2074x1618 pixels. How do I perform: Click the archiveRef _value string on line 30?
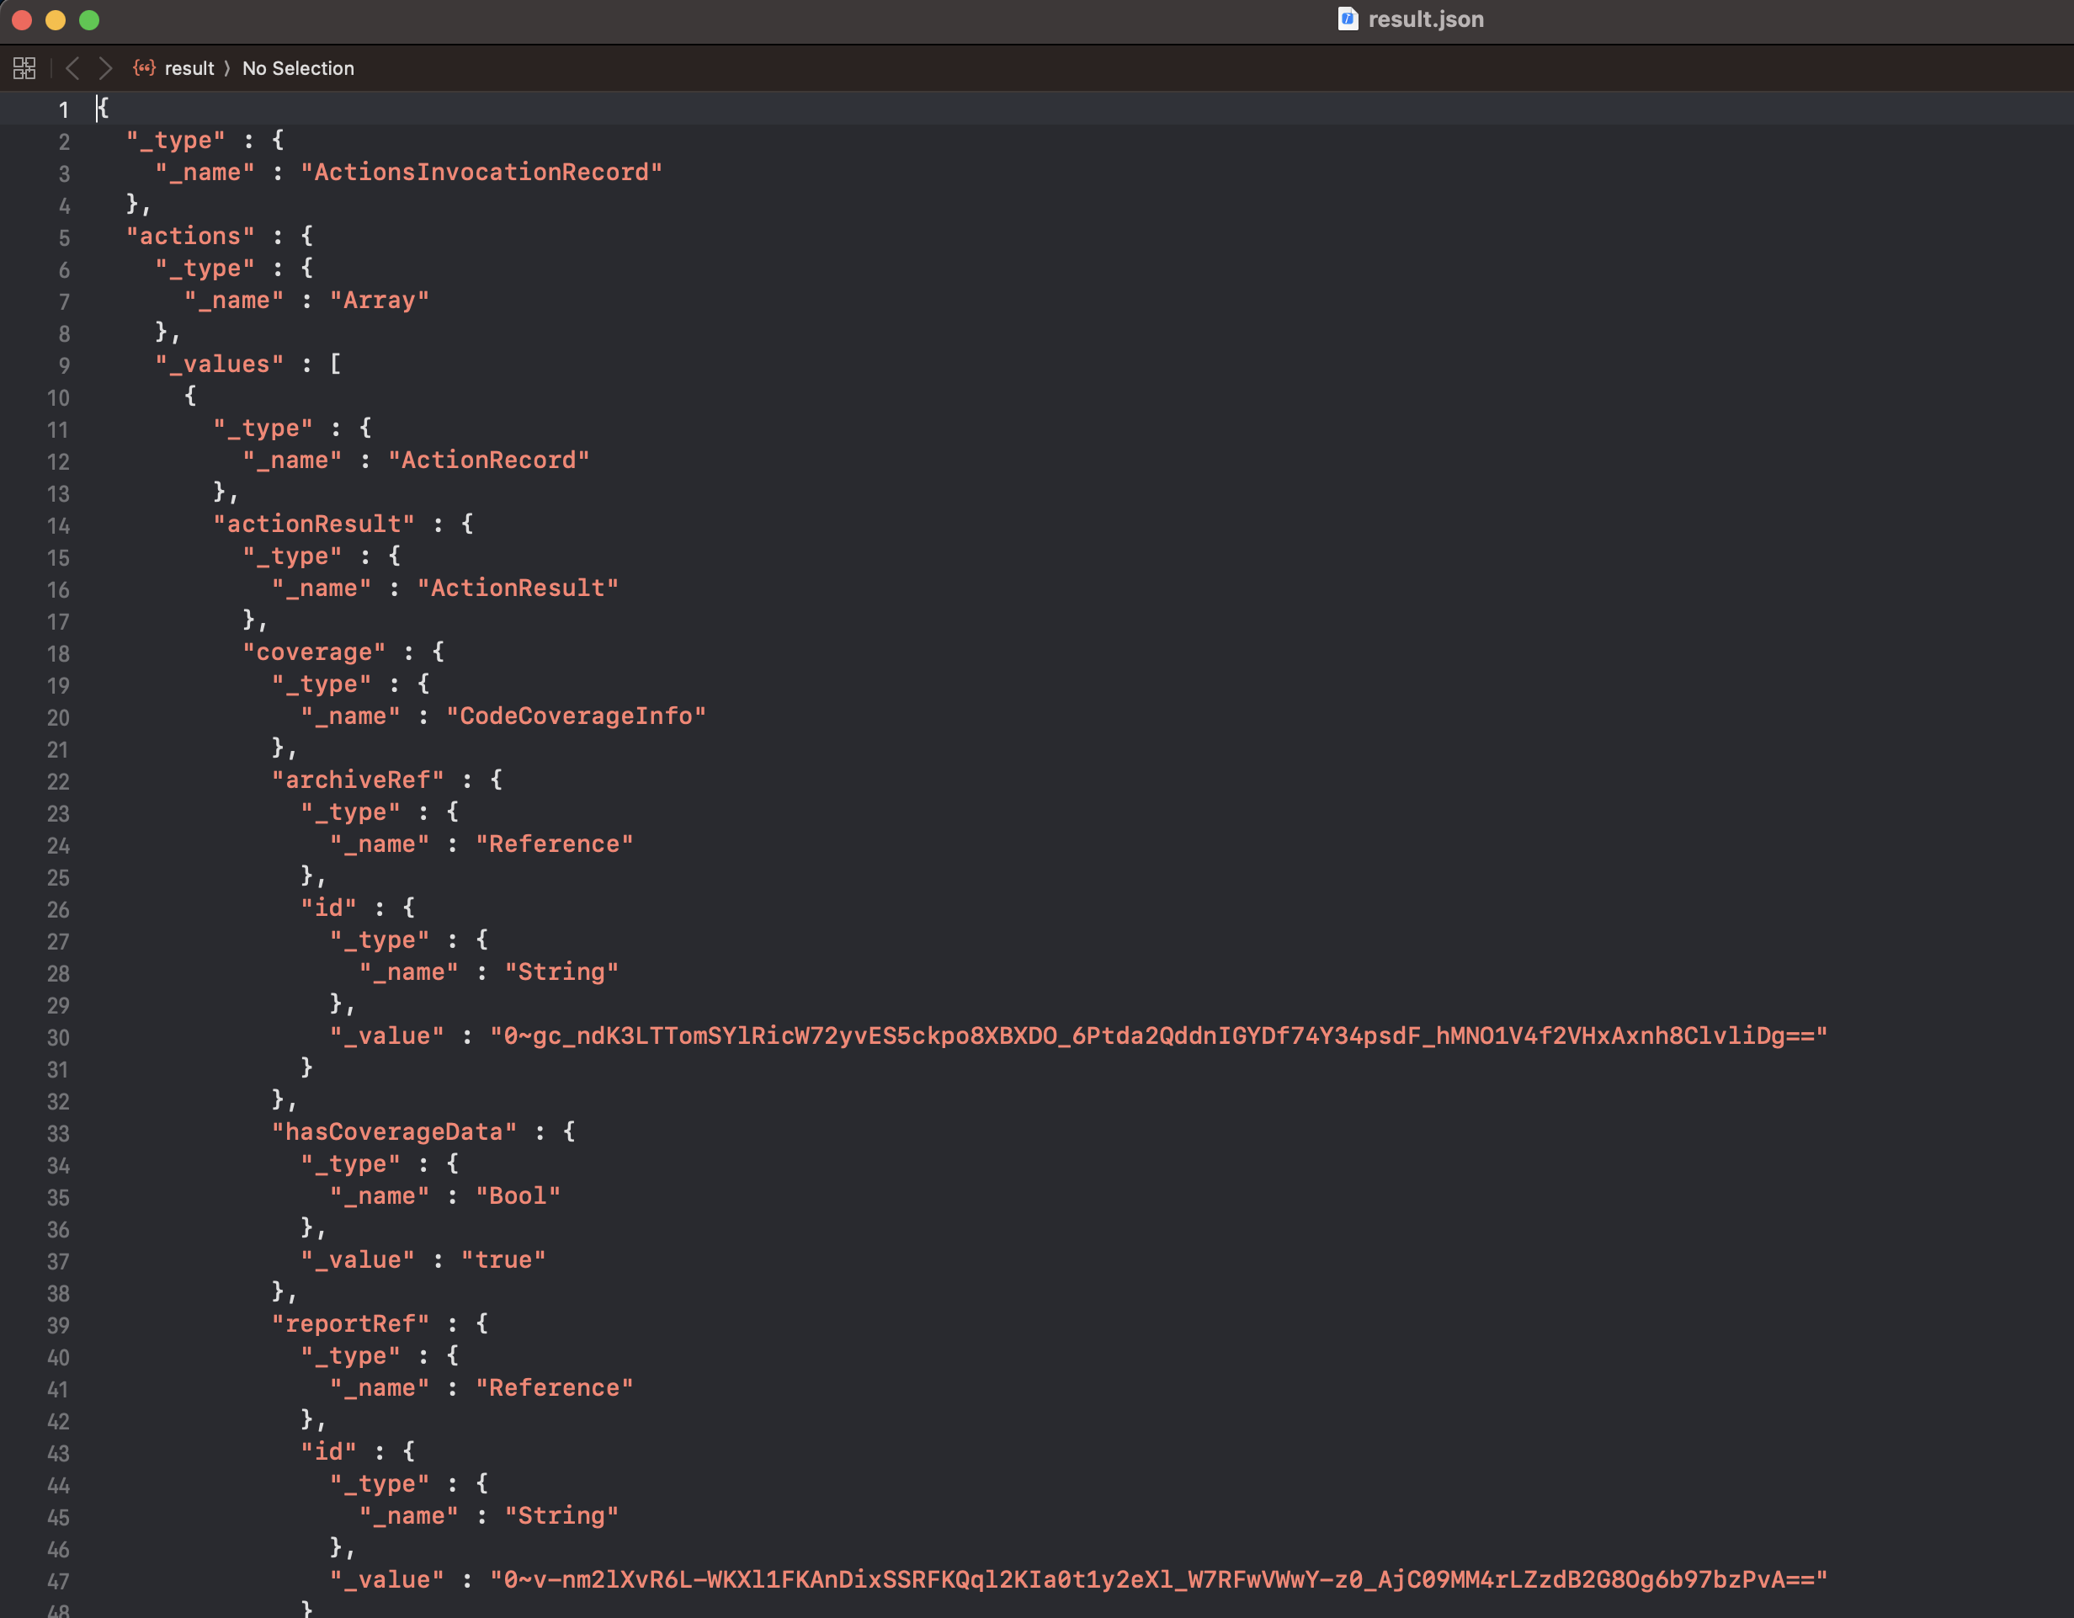click(x=1157, y=1036)
